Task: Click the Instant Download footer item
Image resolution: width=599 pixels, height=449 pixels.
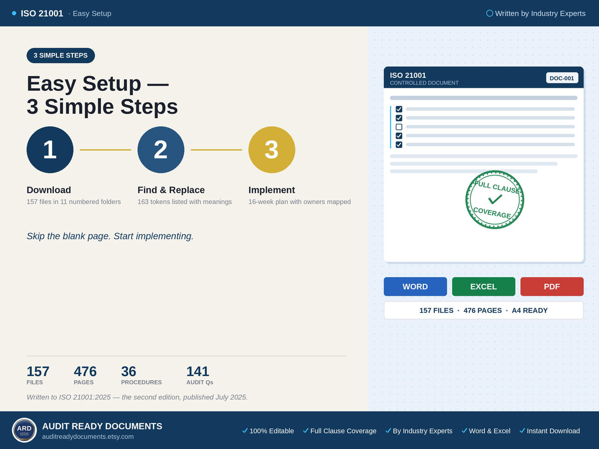Action: tap(550, 431)
